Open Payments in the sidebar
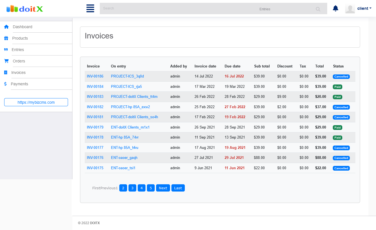Viewport: 376px width, 230px height. [x=20, y=84]
